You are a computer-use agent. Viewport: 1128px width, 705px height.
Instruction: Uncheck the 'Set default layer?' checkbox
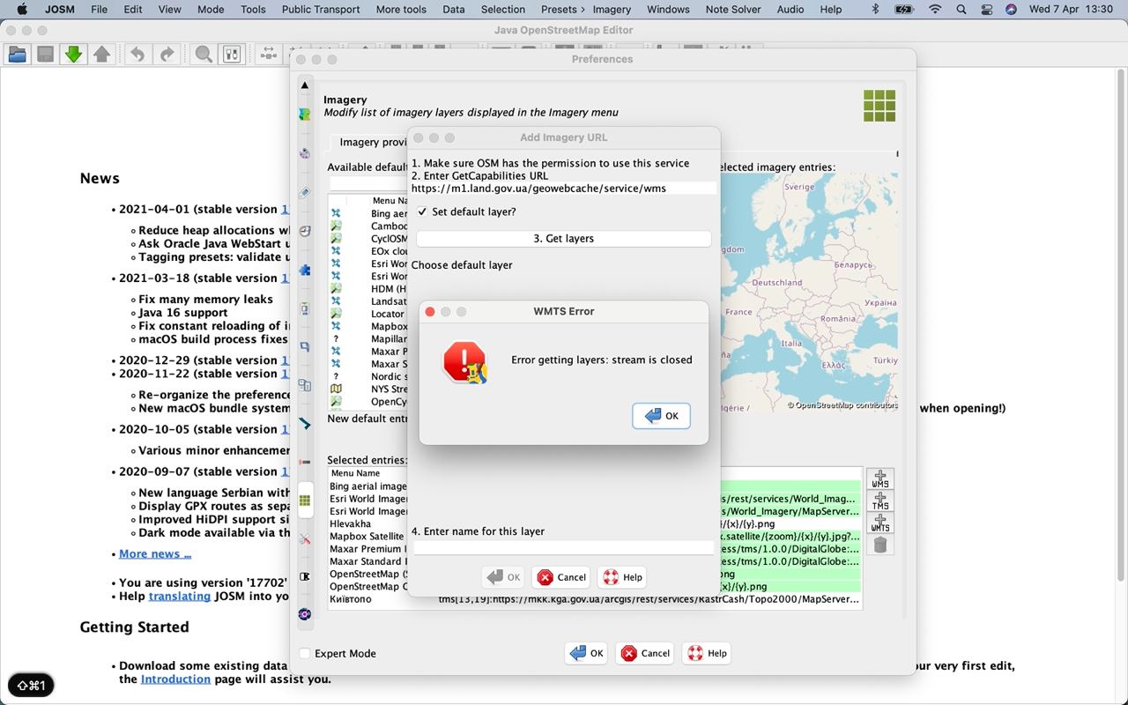point(422,212)
